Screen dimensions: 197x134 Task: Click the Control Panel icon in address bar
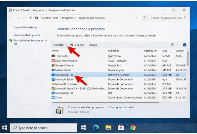click(x=36, y=18)
